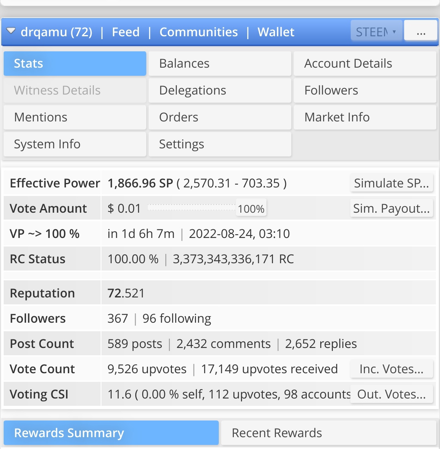Click the Simulate SP button

(391, 183)
